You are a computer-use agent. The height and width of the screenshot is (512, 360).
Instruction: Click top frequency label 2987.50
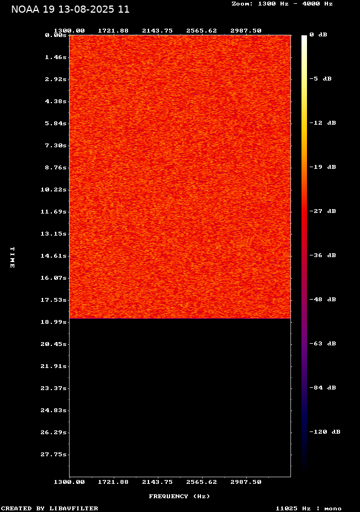click(246, 31)
